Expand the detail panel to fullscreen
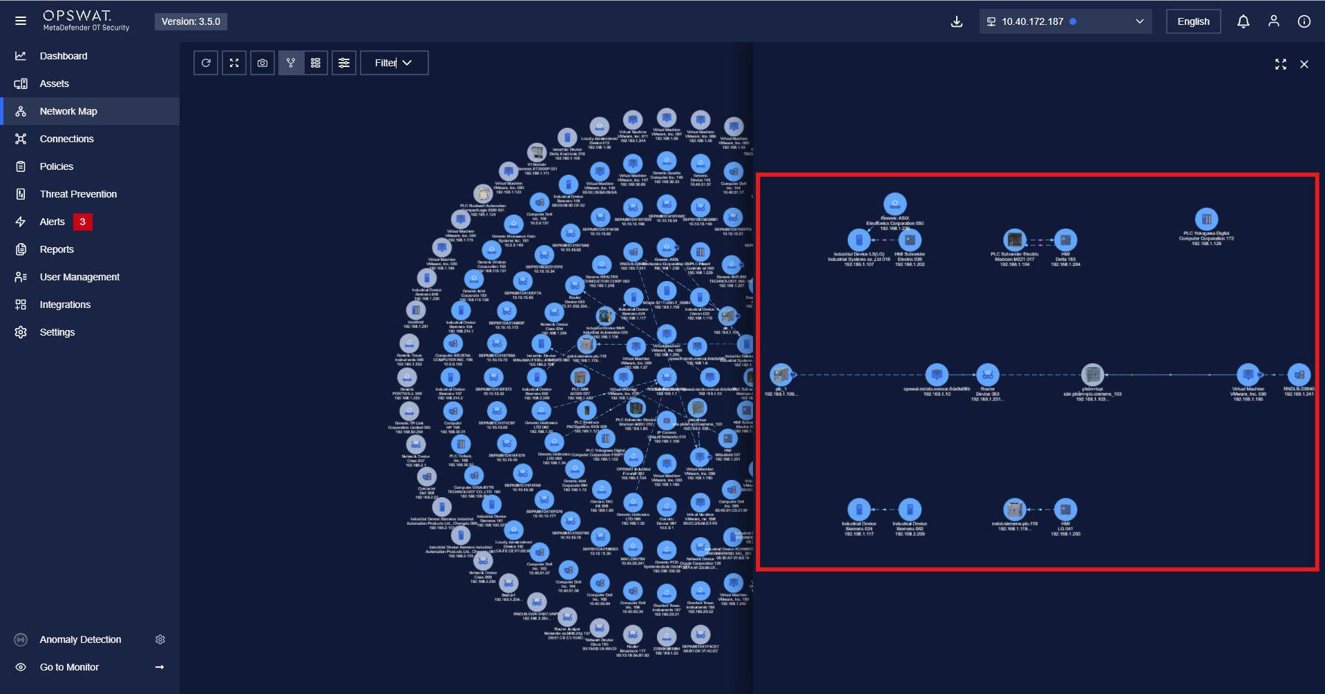Viewport: 1325px width, 694px height. click(x=1281, y=64)
